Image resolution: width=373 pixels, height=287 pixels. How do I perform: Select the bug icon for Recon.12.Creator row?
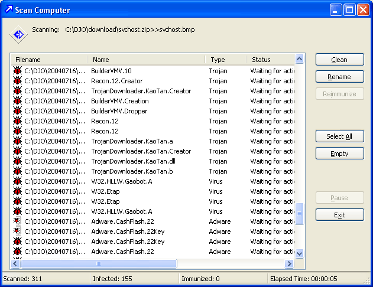click(x=17, y=81)
